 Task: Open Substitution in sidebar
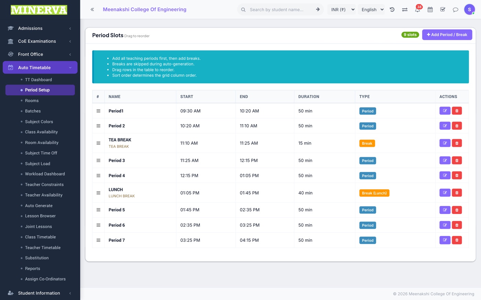click(37, 258)
